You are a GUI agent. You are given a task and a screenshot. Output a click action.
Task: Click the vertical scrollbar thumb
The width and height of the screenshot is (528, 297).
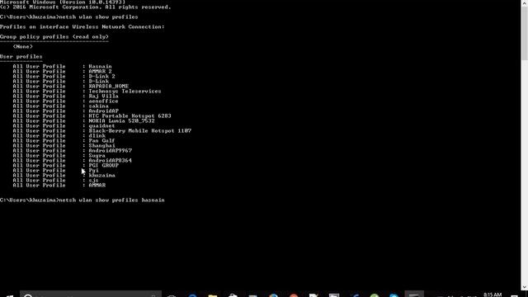525,34
